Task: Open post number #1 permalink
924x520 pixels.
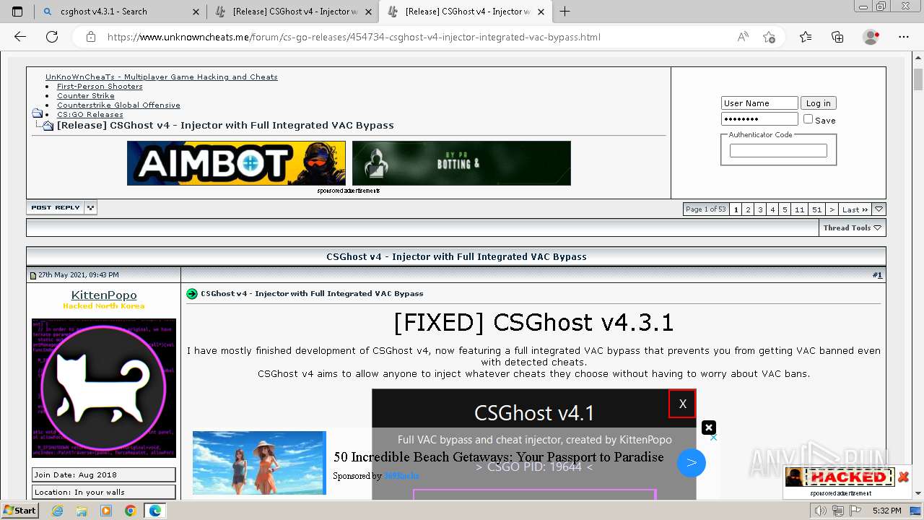Action: pyautogui.click(x=877, y=275)
